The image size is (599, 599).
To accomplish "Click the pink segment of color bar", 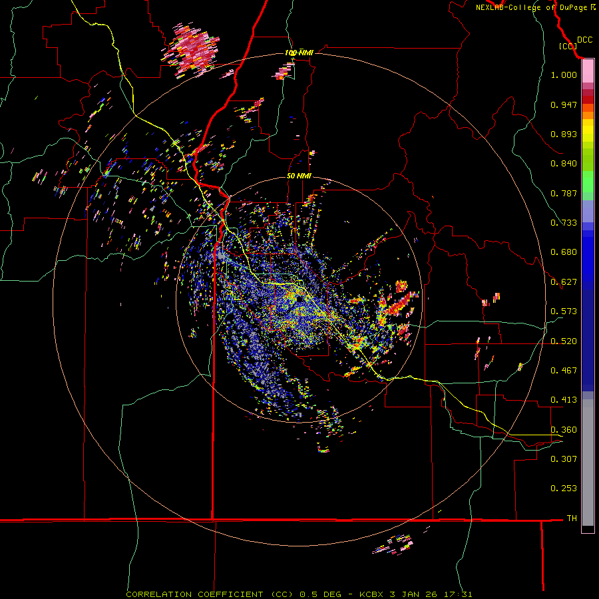I will pyautogui.click(x=588, y=71).
